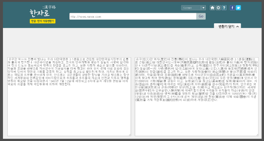Viewport: 264px width, 141px height.
Task: Collapse the panel via 변환기 닫기
Action: pyautogui.click(x=227, y=26)
